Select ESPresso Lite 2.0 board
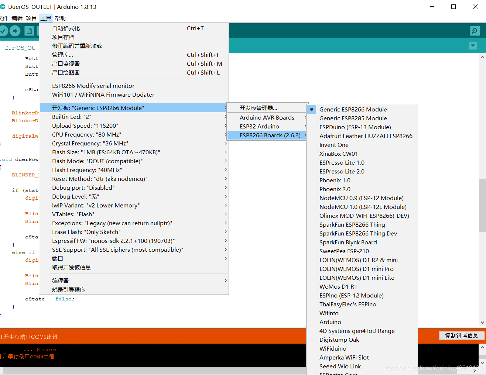Viewport: 486px width, 375px height. point(362,171)
